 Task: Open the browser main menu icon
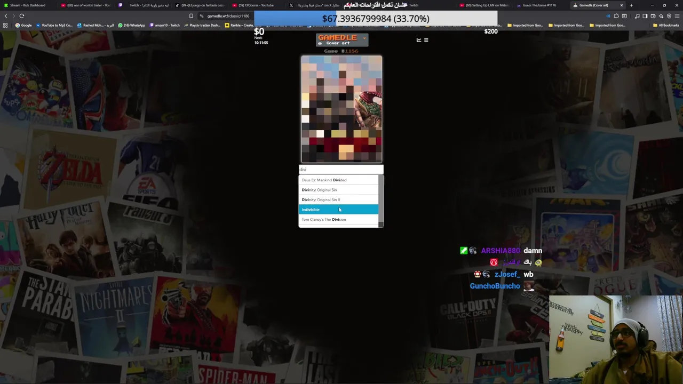tap(677, 16)
